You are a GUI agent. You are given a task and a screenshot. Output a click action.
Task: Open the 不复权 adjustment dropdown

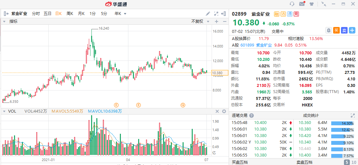tap(200, 21)
